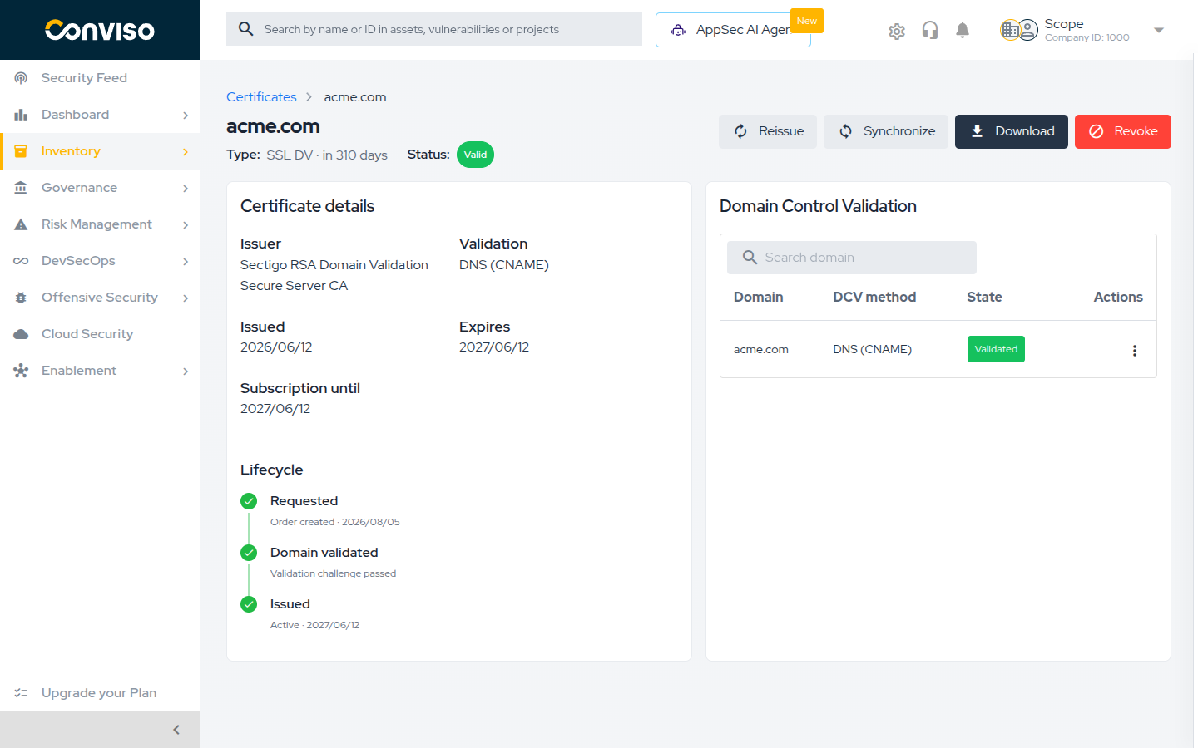Collapse the sidebar with the arrow
The width and height of the screenshot is (1198, 748).
pyautogui.click(x=176, y=730)
